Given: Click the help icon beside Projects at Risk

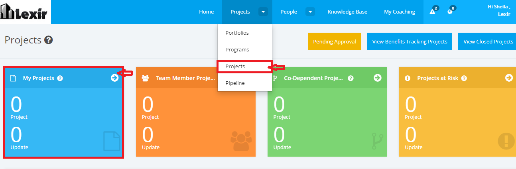Looking at the screenshot, I should coord(464,78).
